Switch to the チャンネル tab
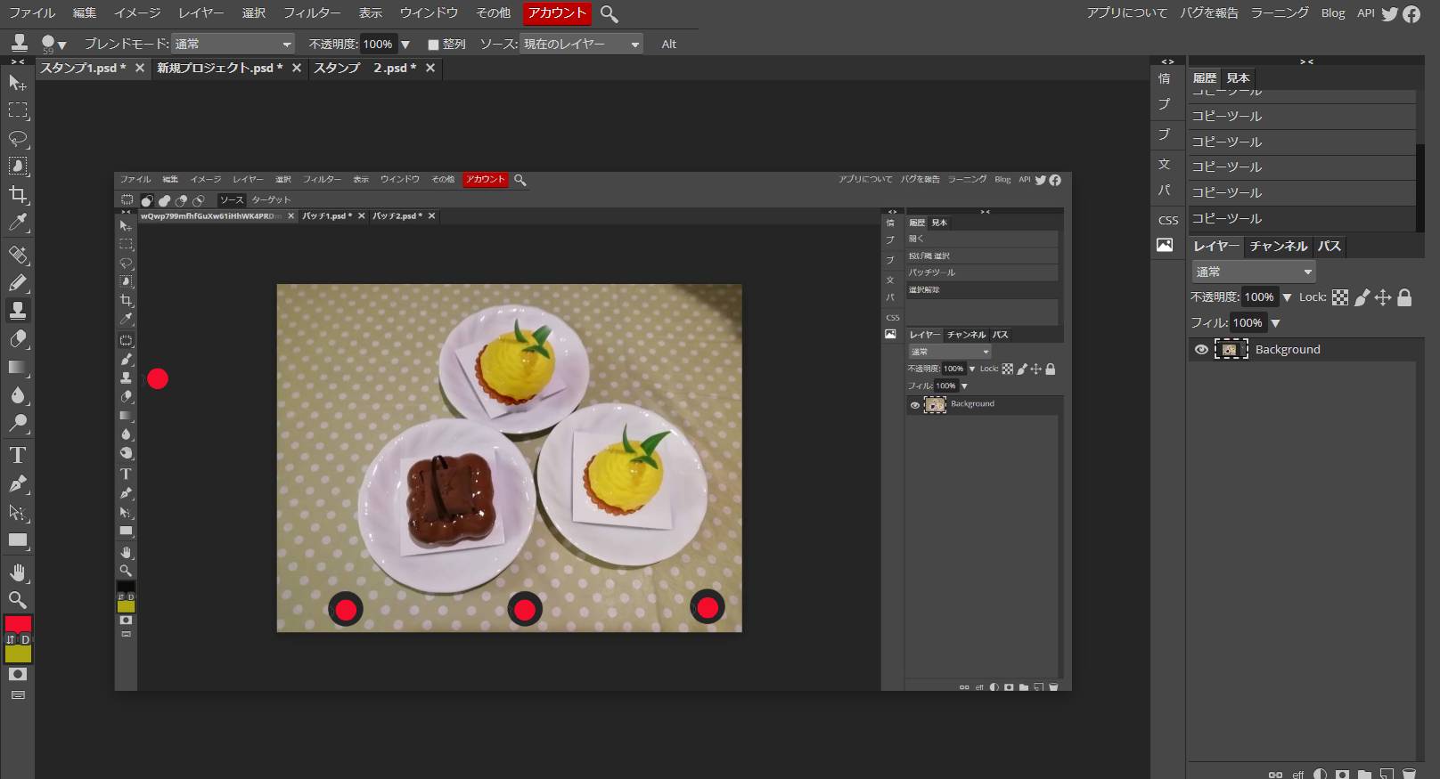The width and height of the screenshot is (1440, 779). click(1278, 246)
